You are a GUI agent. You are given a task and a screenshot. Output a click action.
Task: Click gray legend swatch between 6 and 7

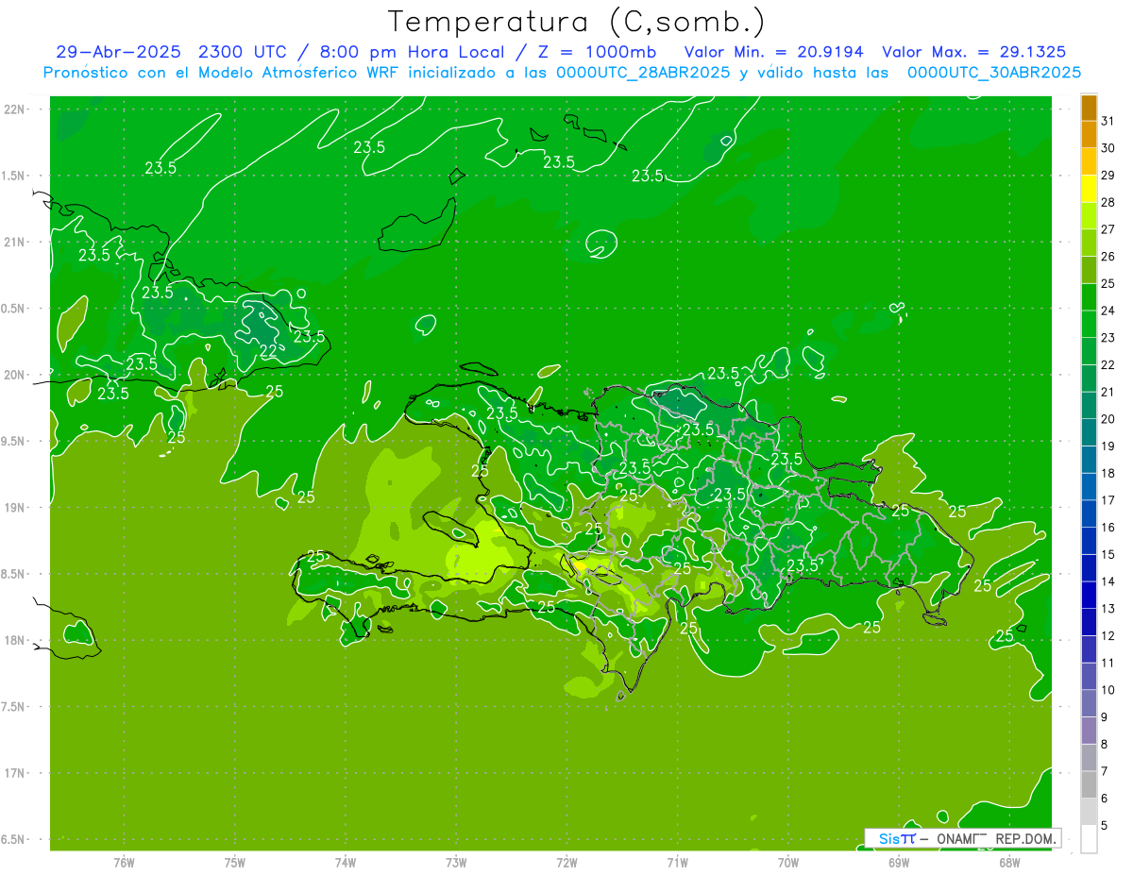[x=1089, y=784]
